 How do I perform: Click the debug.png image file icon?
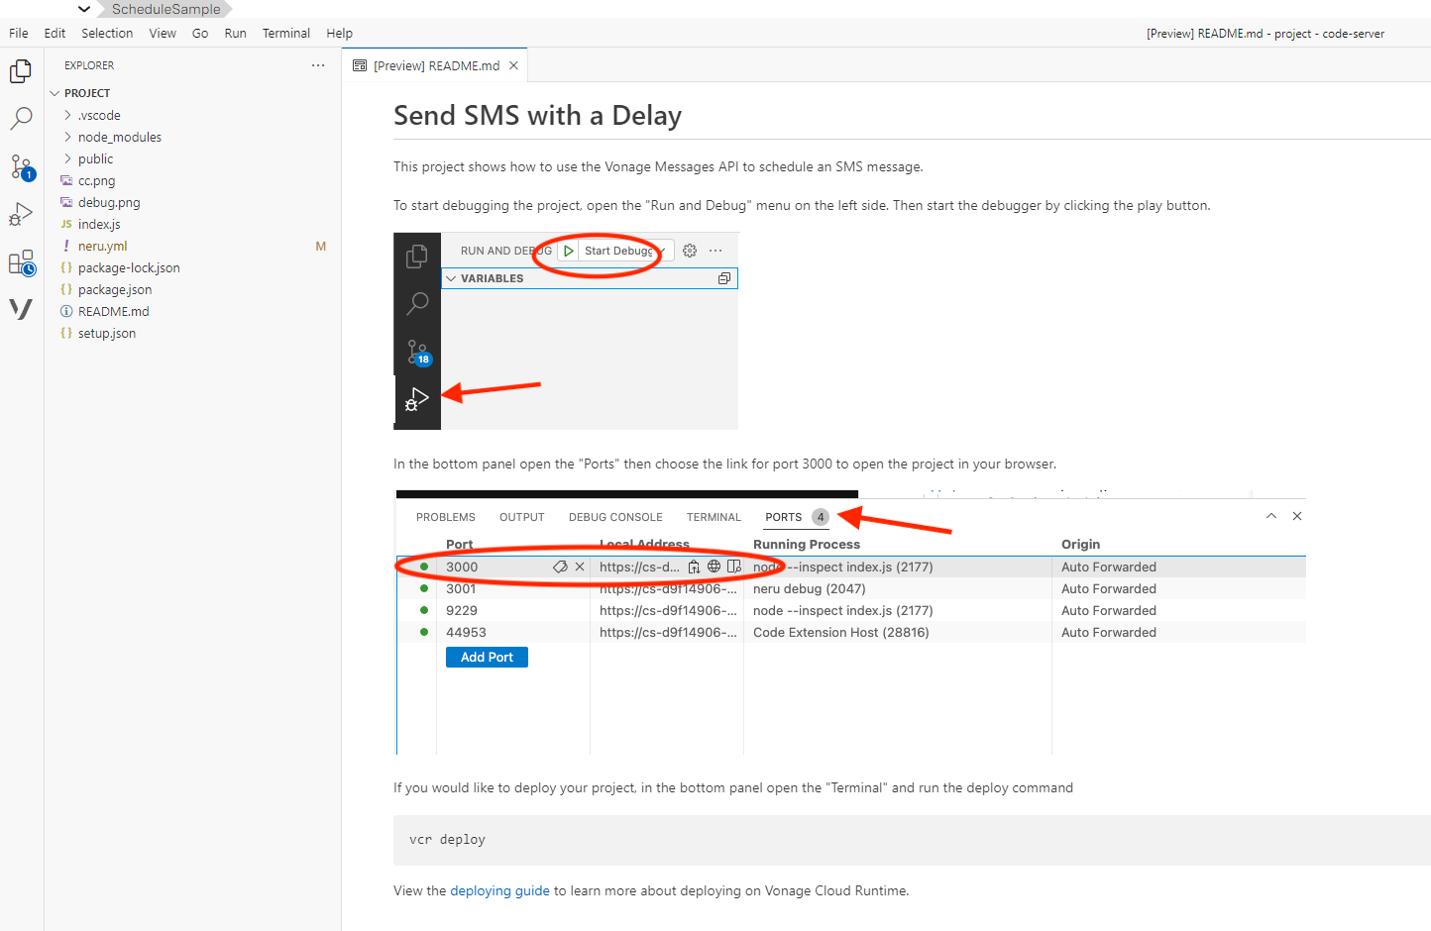tap(66, 202)
